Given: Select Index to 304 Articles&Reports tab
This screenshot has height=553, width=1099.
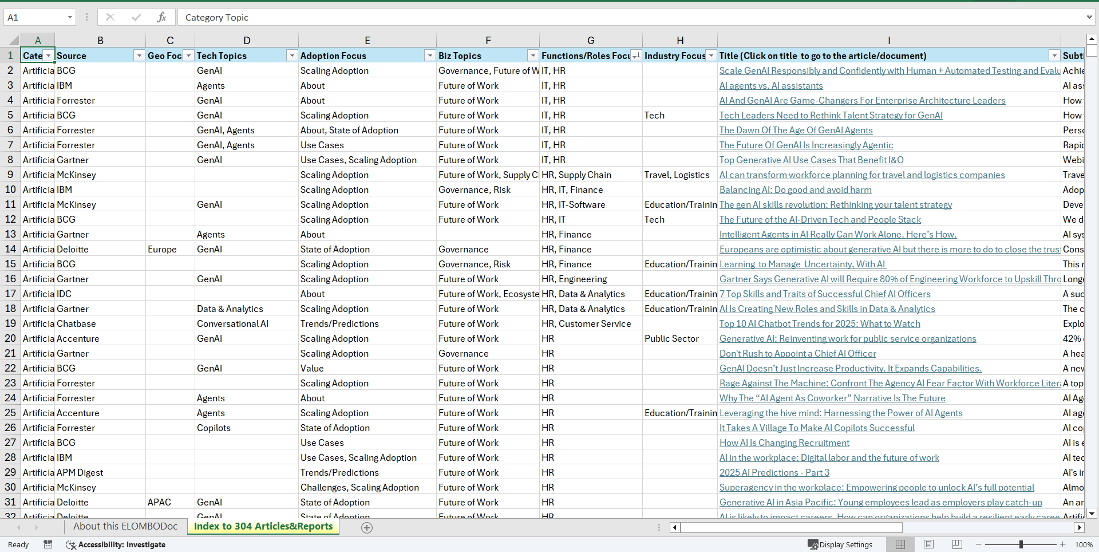Looking at the screenshot, I should (x=263, y=527).
